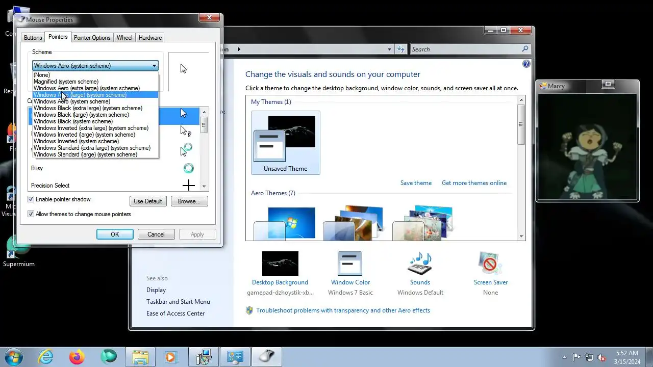Screen dimensions: 653x367
Task: Open Windows Explorer folder taskbar icon
Action: point(140,357)
